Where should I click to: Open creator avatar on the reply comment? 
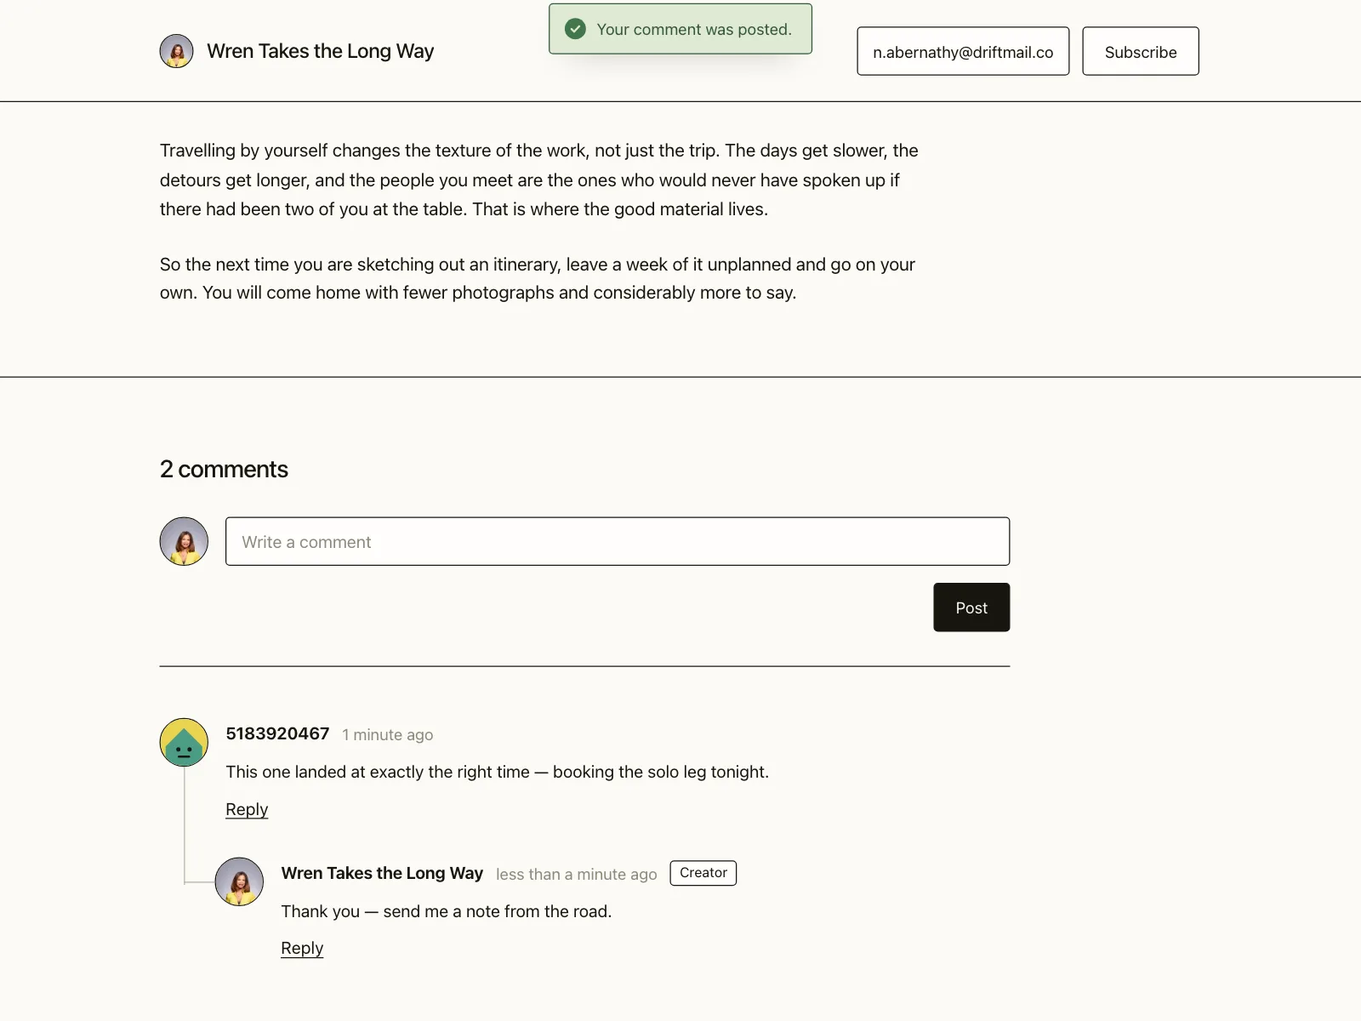coord(239,881)
